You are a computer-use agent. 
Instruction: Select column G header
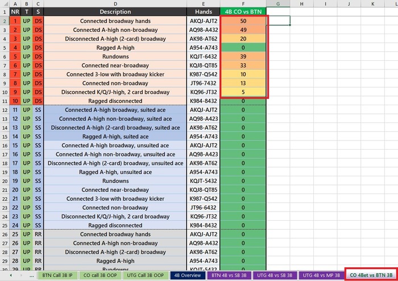(x=278, y=4)
